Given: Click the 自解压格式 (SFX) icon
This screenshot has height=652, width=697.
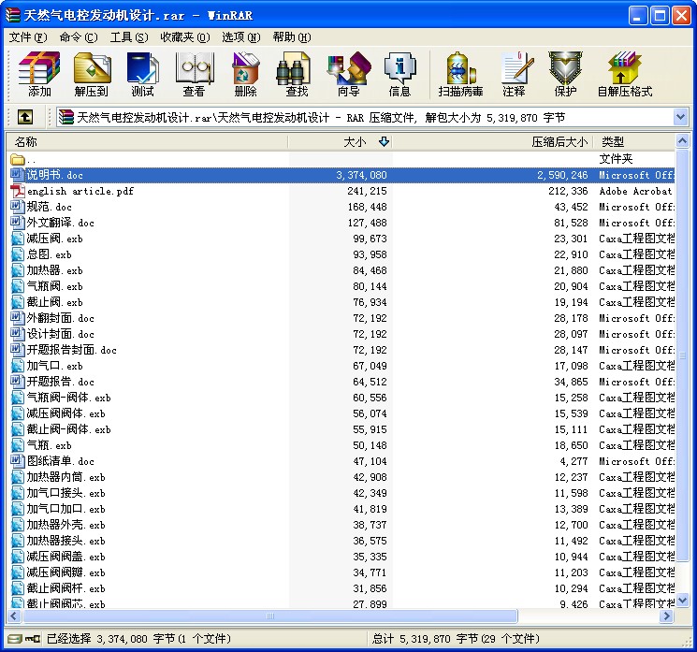Looking at the screenshot, I should click(x=624, y=74).
